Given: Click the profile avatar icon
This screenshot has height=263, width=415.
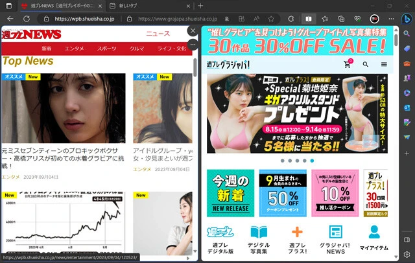Looking at the screenshot, I should click(374, 19).
